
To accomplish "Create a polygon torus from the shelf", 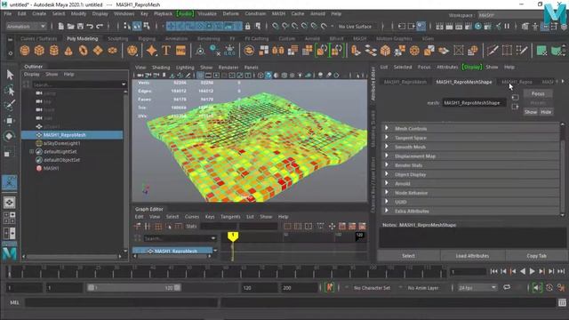I will [83, 51].
